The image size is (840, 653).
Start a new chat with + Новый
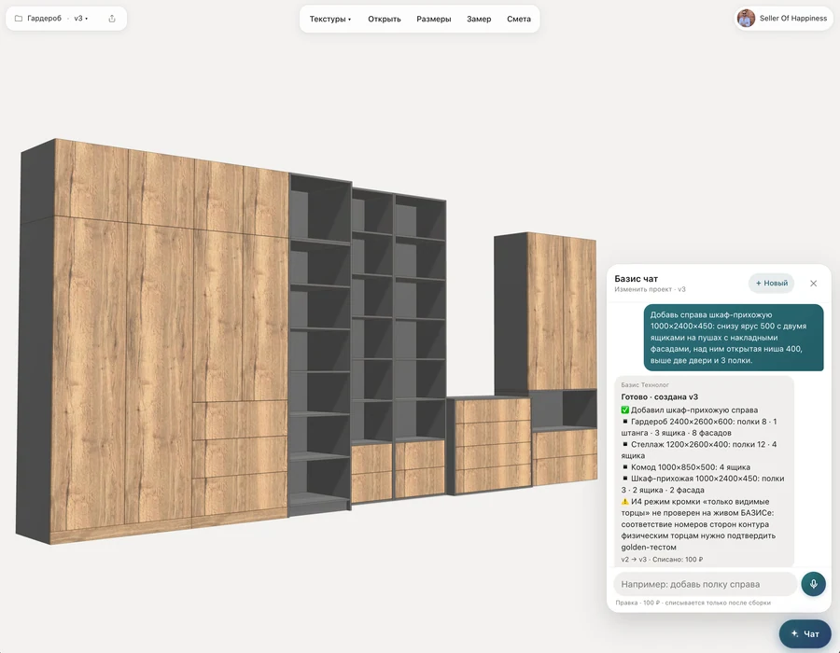(772, 284)
